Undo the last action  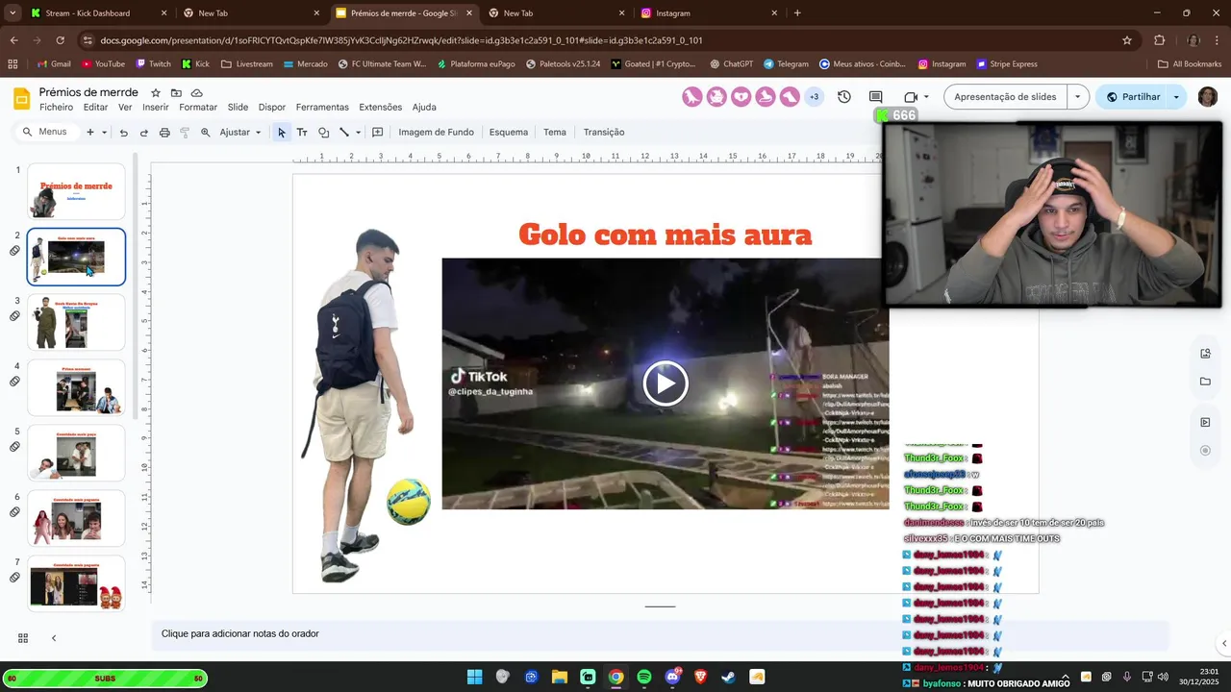[x=123, y=133]
